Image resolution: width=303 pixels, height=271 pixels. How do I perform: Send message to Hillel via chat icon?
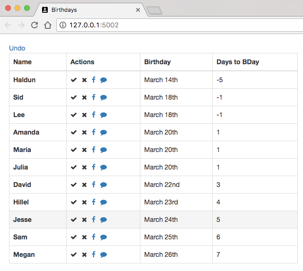[104, 202]
